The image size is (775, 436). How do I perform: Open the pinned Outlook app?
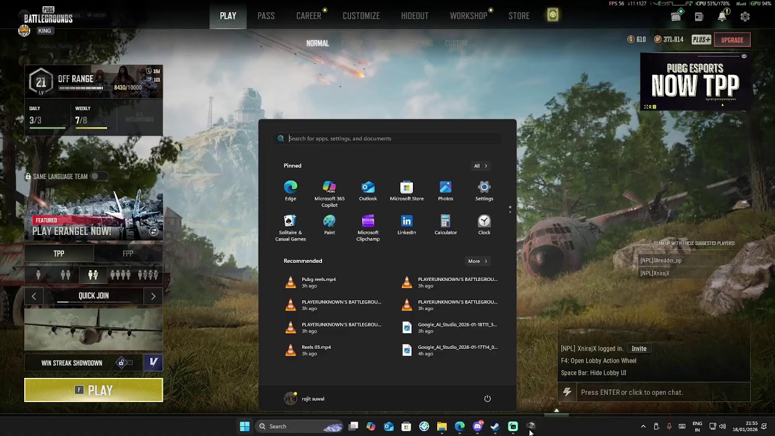(368, 191)
